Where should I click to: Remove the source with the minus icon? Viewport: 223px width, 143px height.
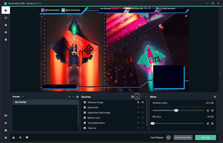142,97
